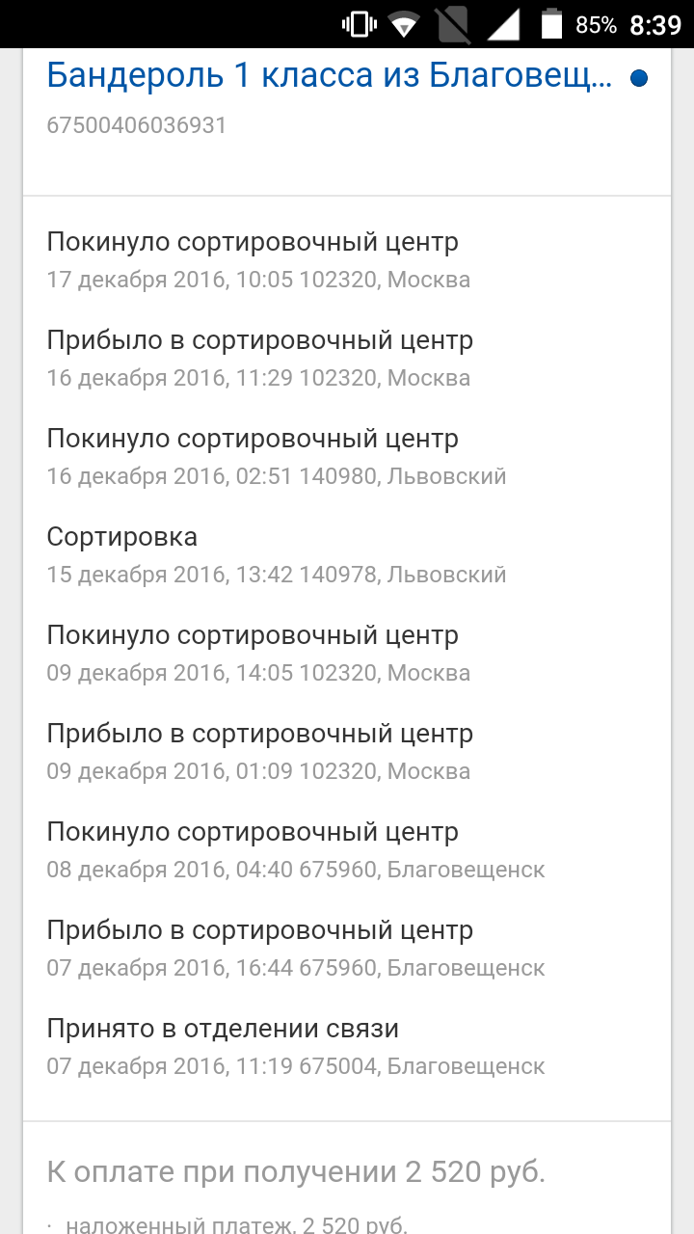
Task: Tap the 8:39 clock in status bar
Action: (x=655, y=25)
